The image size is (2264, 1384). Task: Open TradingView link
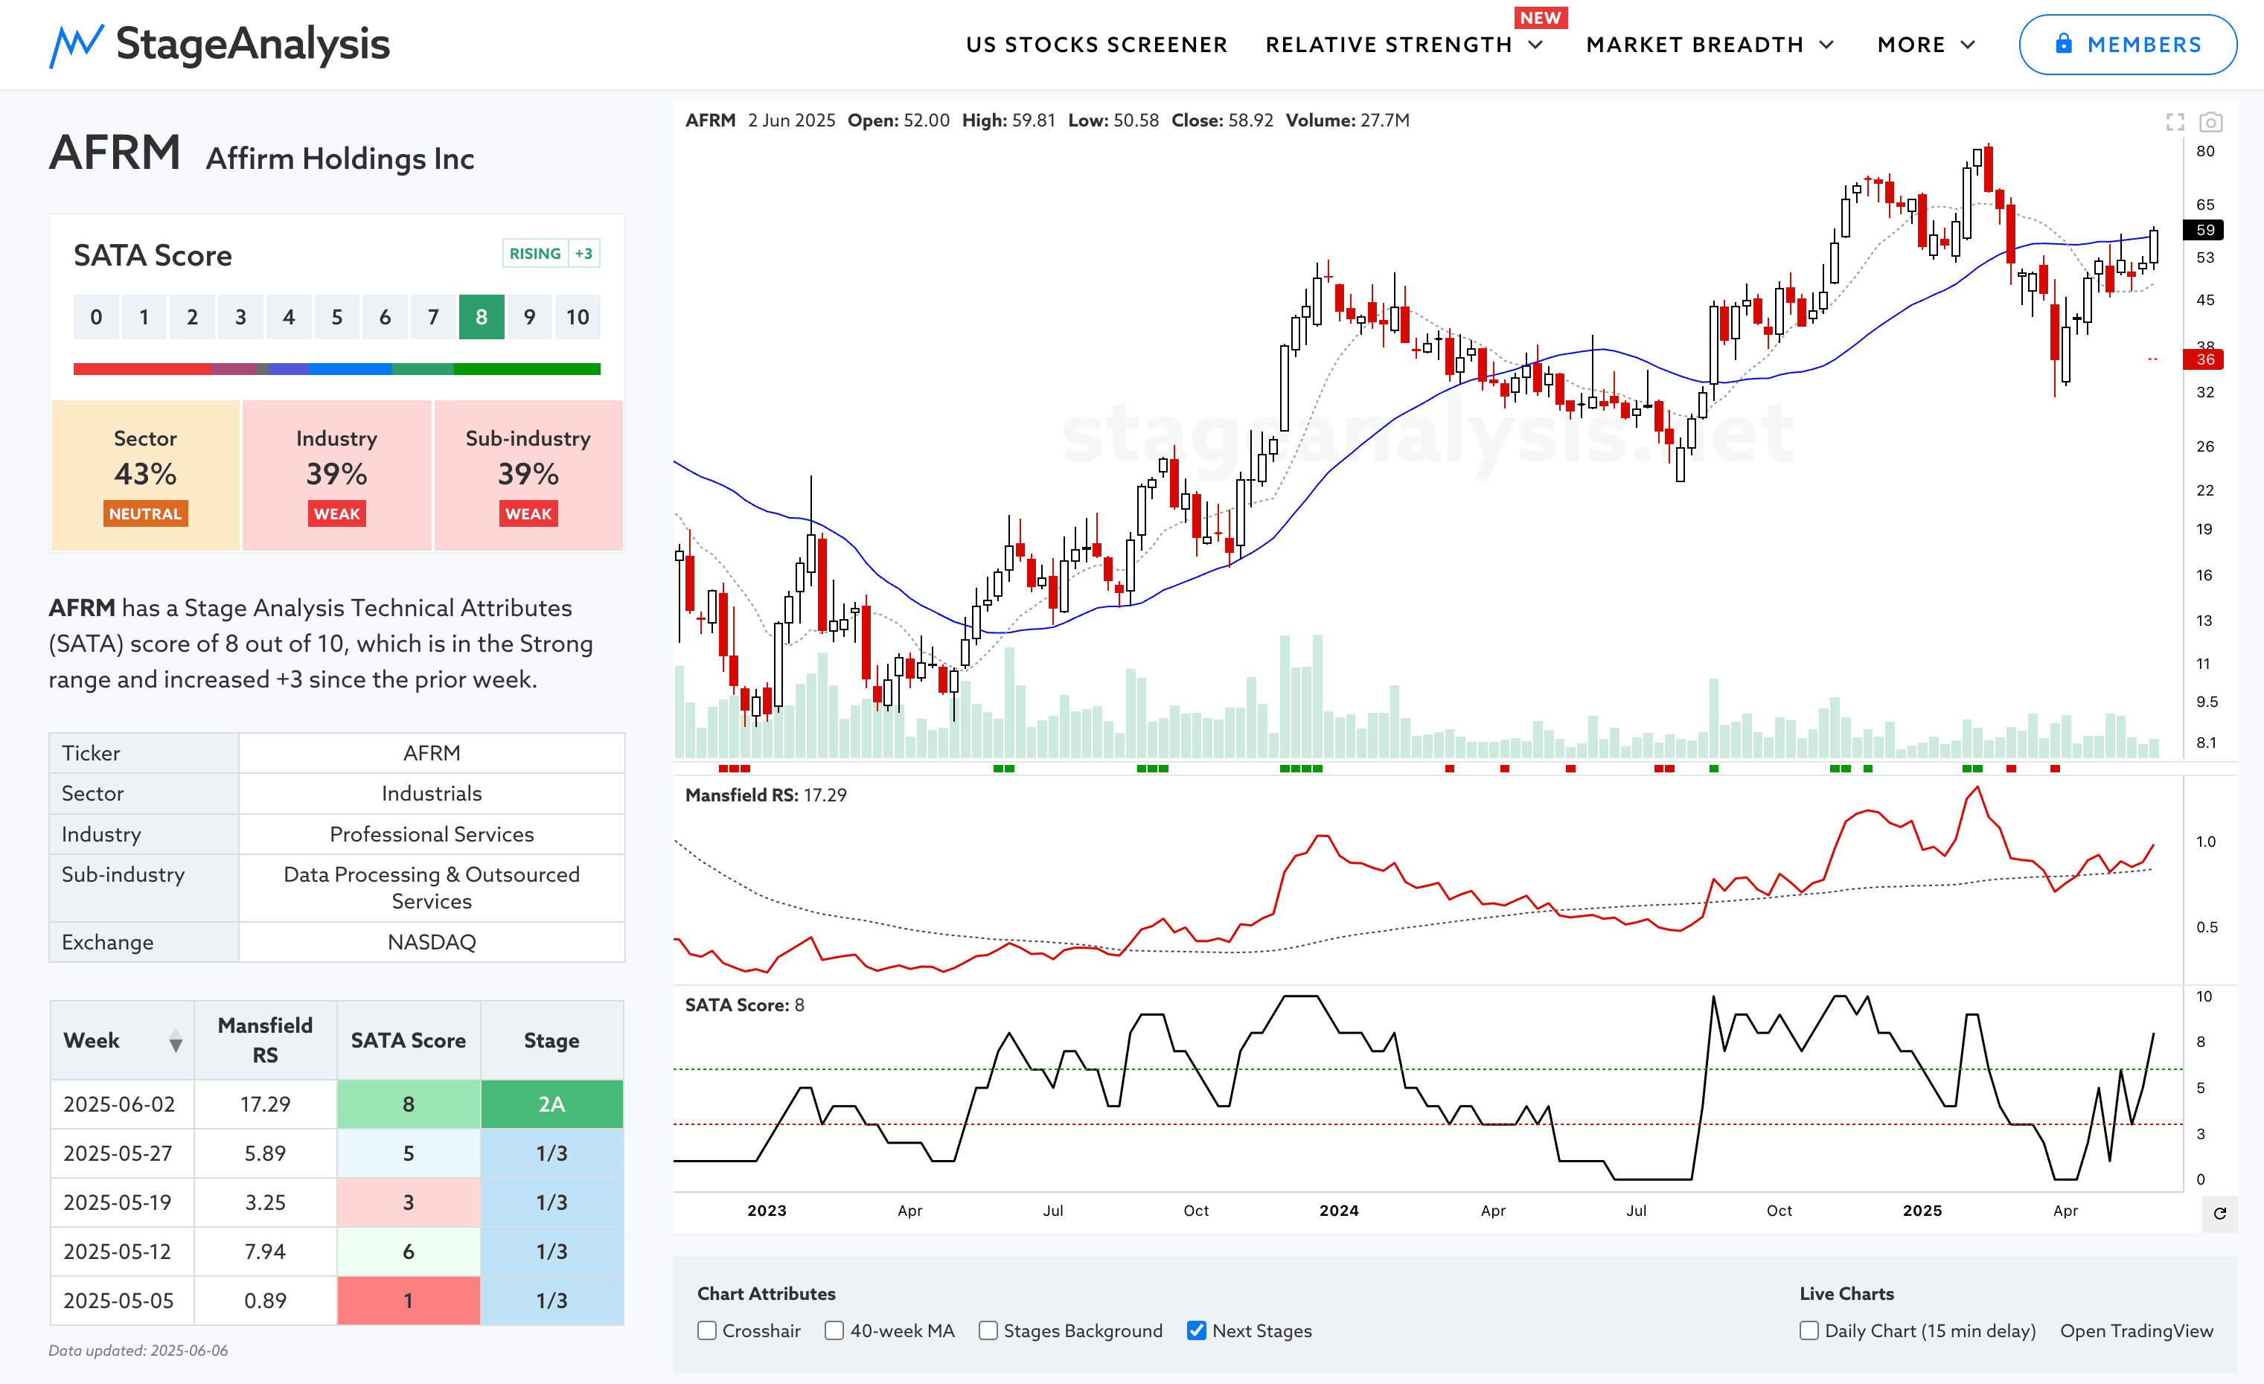coord(2136,1330)
